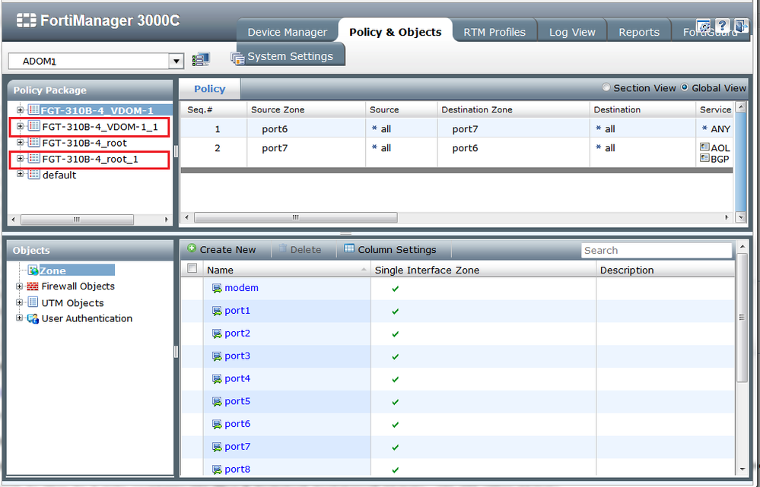Switch to the Device Manager tab
This screenshot has height=487, width=760.
point(288,32)
